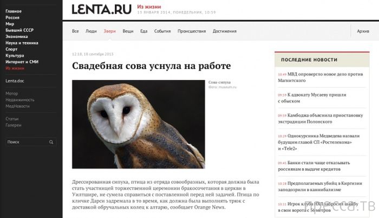Switch to the Все tab
379x218 pixels.
[75, 31]
